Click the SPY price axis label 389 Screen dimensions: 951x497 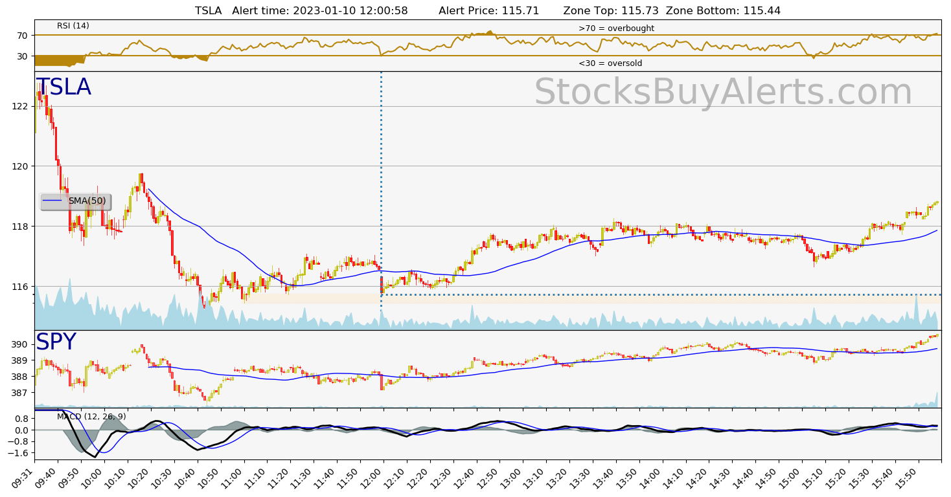(x=20, y=360)
